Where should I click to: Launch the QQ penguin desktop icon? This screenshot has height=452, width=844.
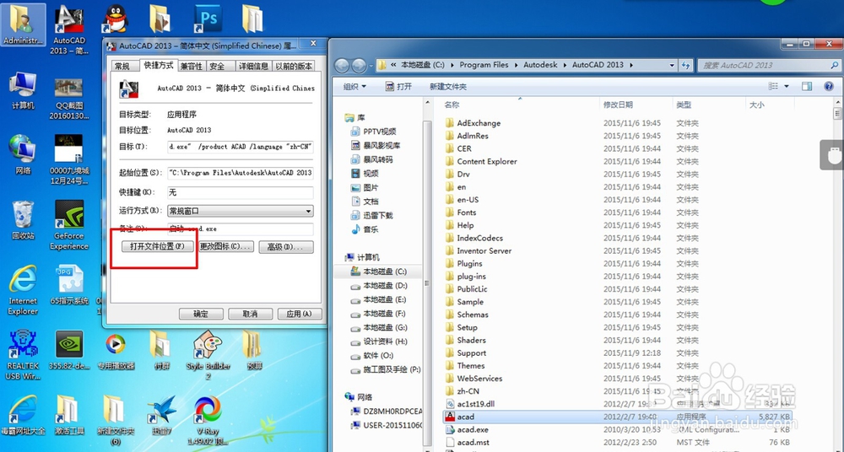click(x=115, y=19)
